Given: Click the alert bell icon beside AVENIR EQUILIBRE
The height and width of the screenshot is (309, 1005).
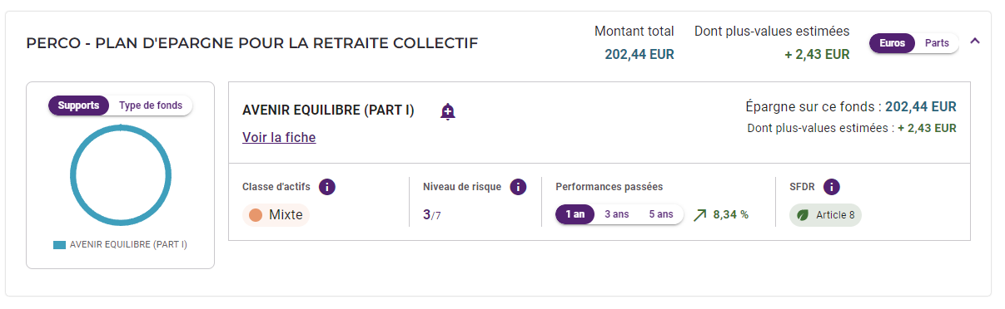Looking at the screenshot, I should pyautogui.click(x=448, y=111).
